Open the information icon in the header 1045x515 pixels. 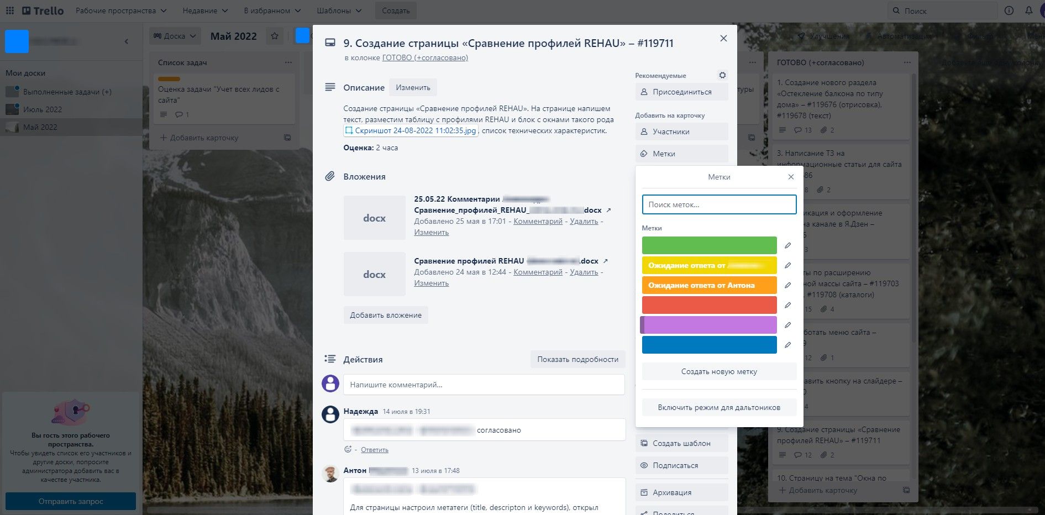coord(1009,10)
